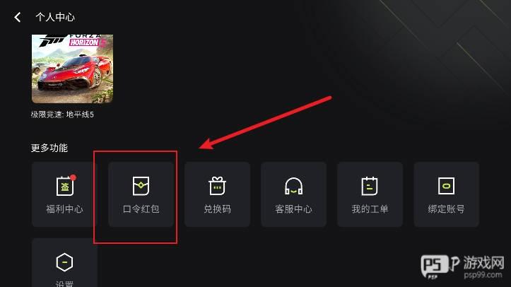Open the 福利中心 calendar icon
This screenshot has height=287, width=511.
(64, 186)
